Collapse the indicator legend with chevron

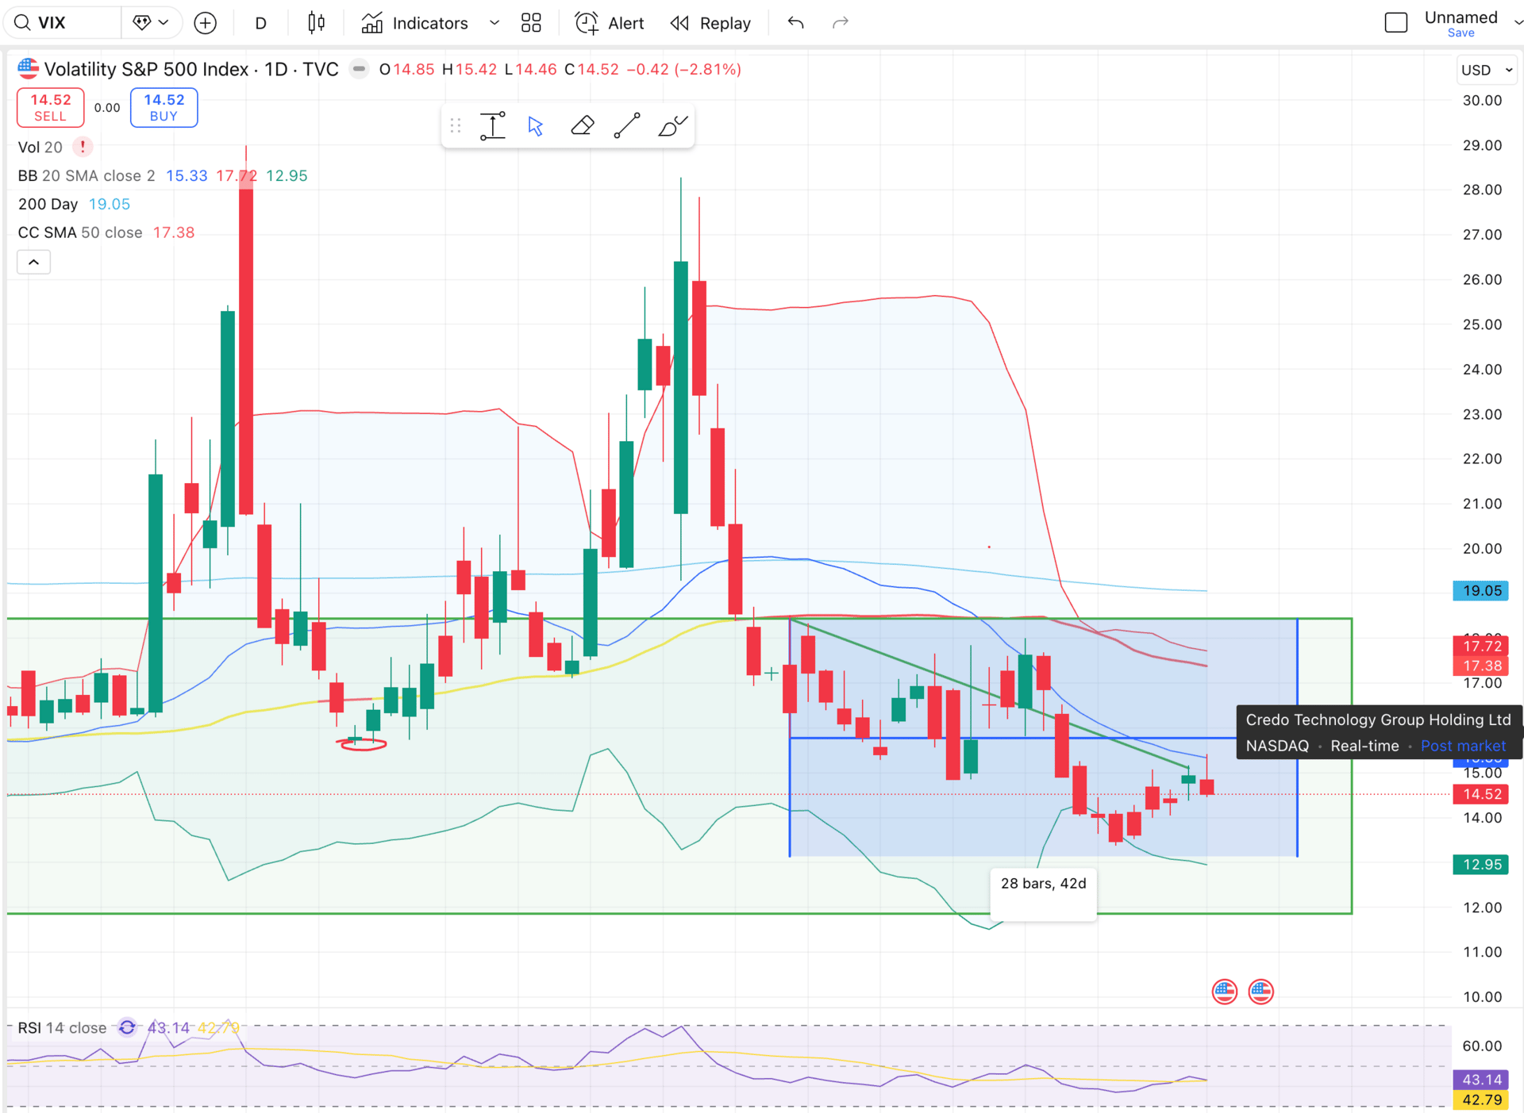(33, 262)
